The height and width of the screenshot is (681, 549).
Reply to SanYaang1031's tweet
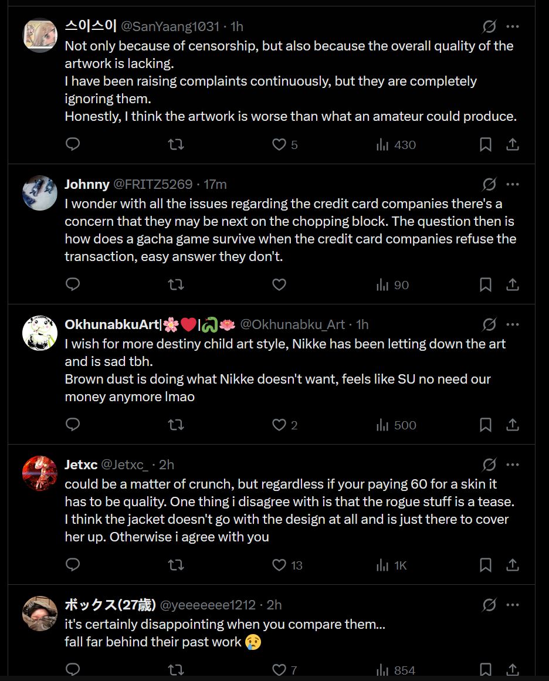pyautogui.click(x=73, y=144)
